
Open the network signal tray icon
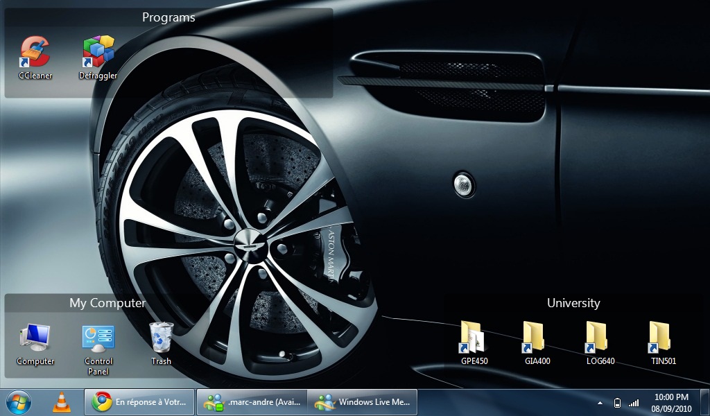point(634,402)
